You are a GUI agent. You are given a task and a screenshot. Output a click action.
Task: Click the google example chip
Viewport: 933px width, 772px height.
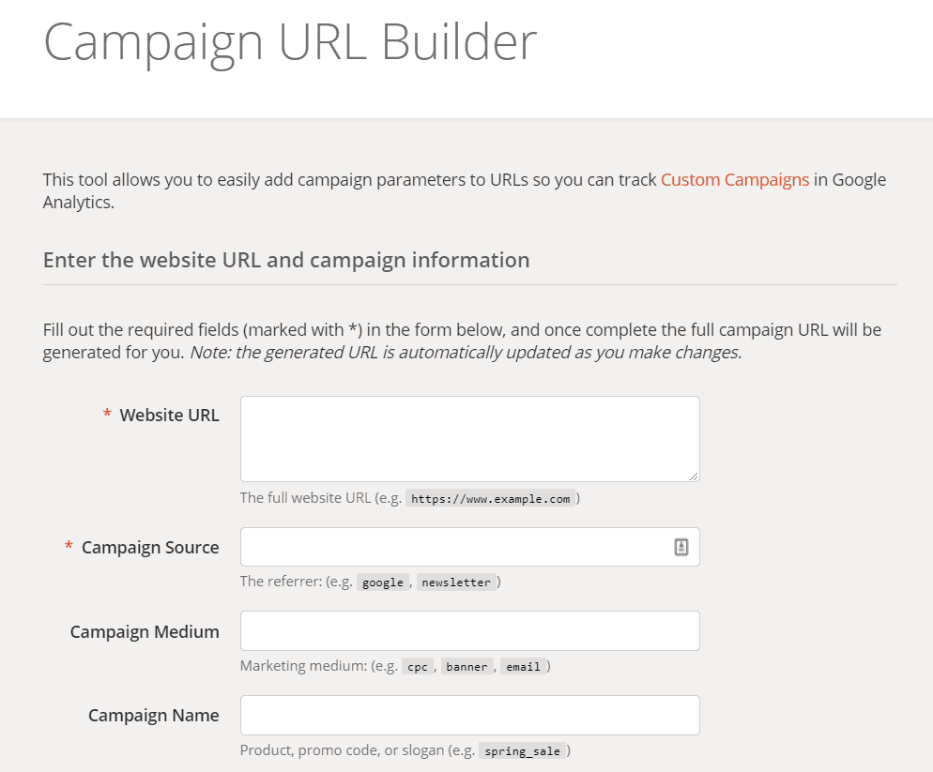(383, 582)
